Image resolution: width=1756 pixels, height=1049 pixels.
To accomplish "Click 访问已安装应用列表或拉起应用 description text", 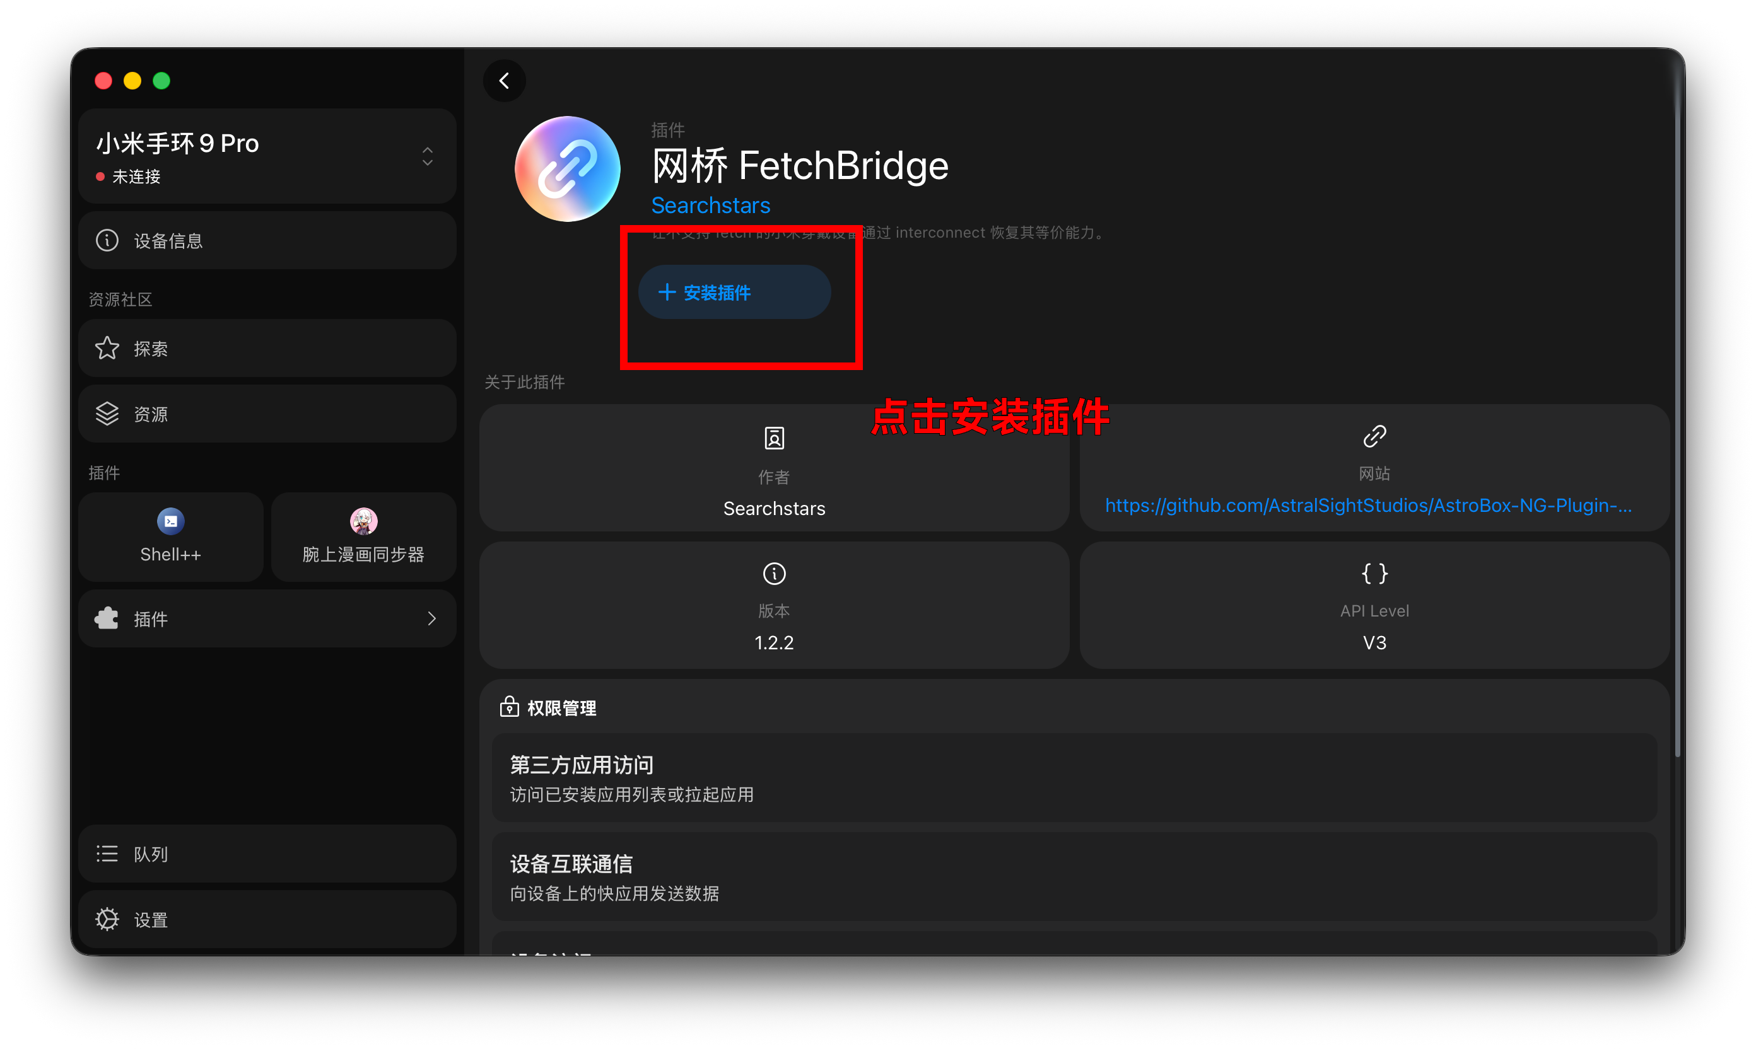I will [631, 794].
